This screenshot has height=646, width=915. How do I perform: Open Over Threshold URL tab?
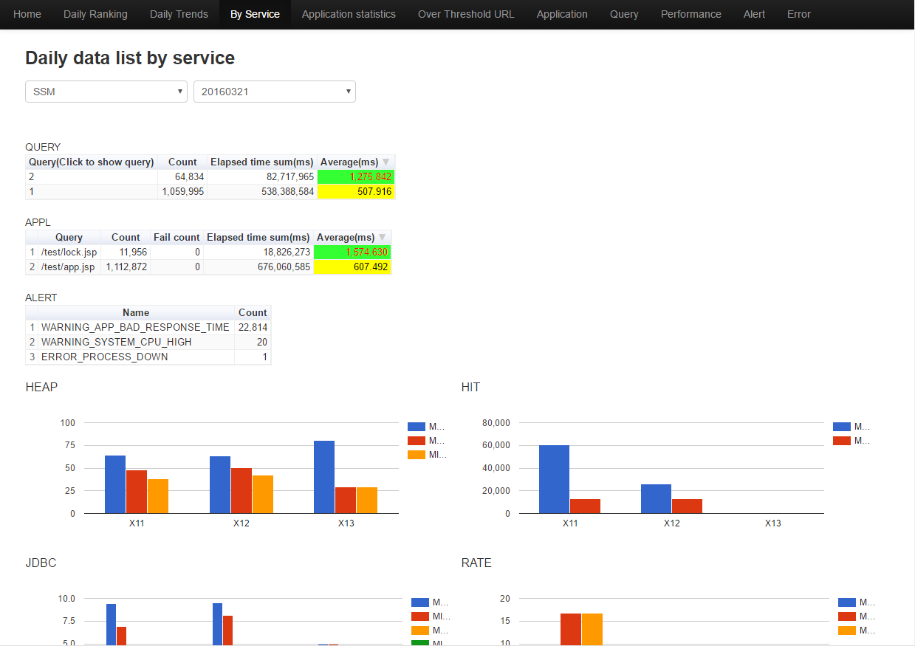pos(466,14)
